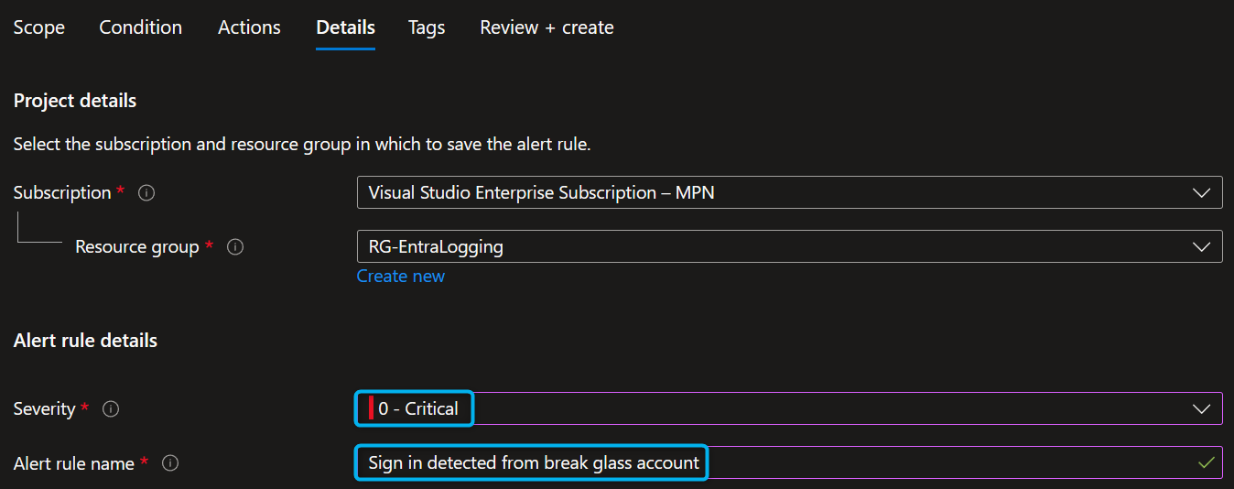Click the green validation checkmark icon
Image resolution: width=1234 pixels, height=489 pixels.
[x=1207, y=462]
